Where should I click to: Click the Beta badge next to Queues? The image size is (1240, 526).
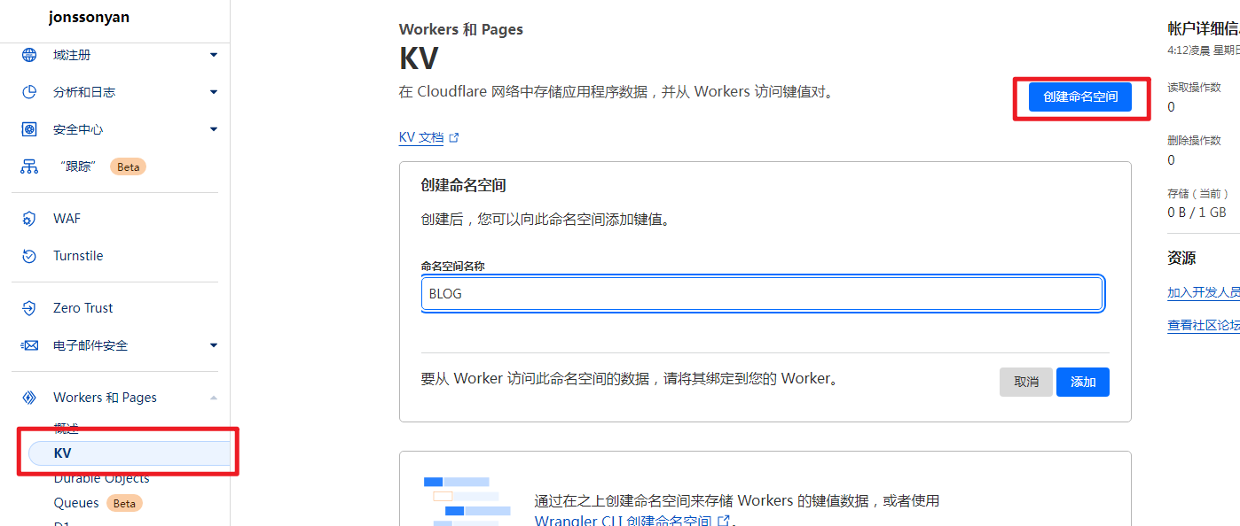tap(124, 503)
